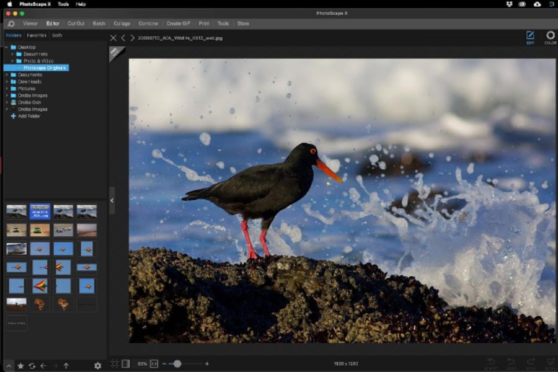This screenshot has height=372, width=558.
Task: Select the first bird thumbnail in top row
Action: tap(16, 211)
